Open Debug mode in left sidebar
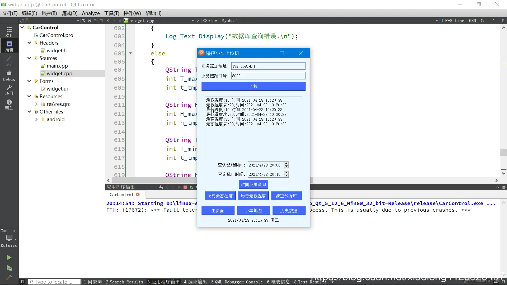 [9, 75]
